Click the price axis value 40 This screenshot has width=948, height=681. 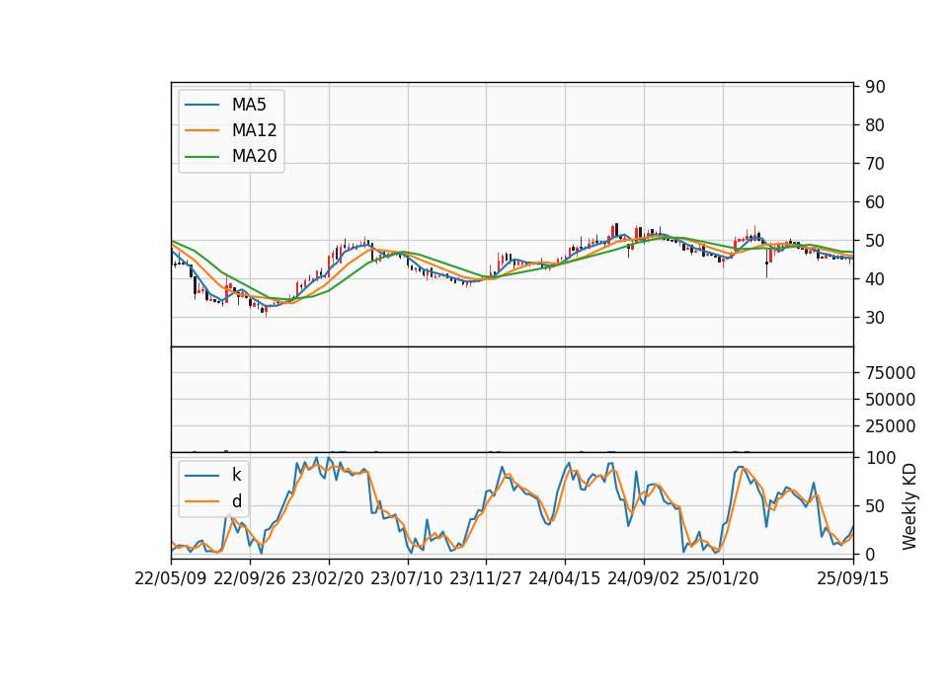pos(875,279)
